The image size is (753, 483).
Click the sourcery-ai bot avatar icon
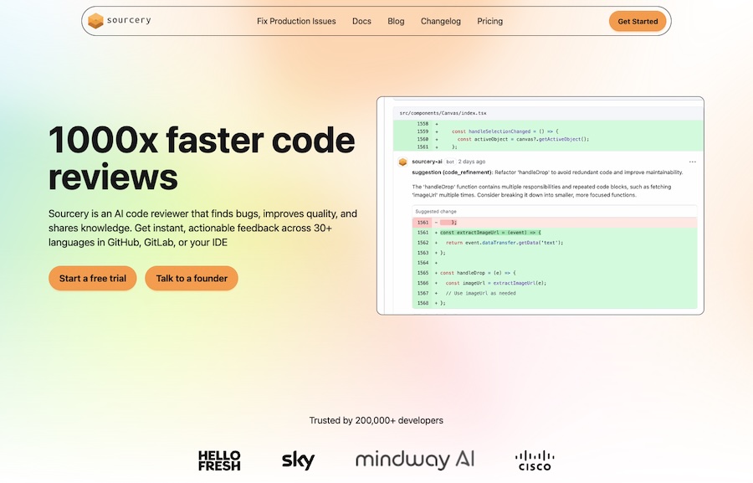(x=402, y=162)
